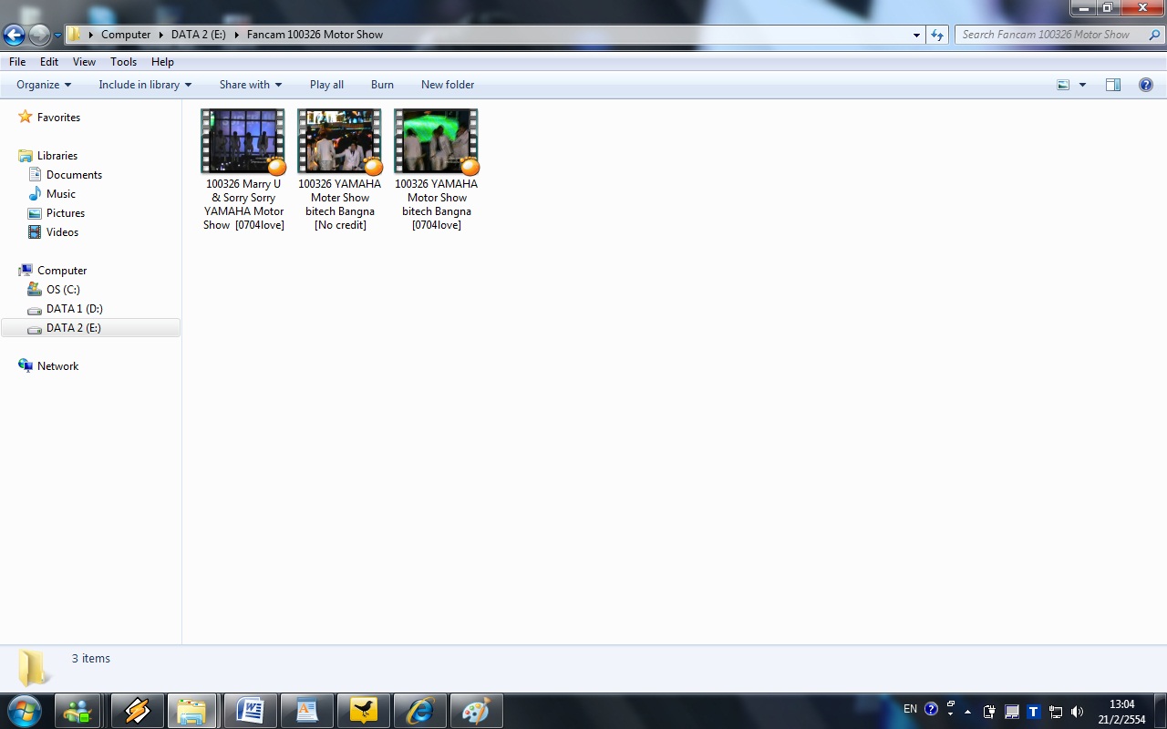Click the refresh icon beside address bar
The height and width of the screenshot is (729, 1167).
coord(937,35)
